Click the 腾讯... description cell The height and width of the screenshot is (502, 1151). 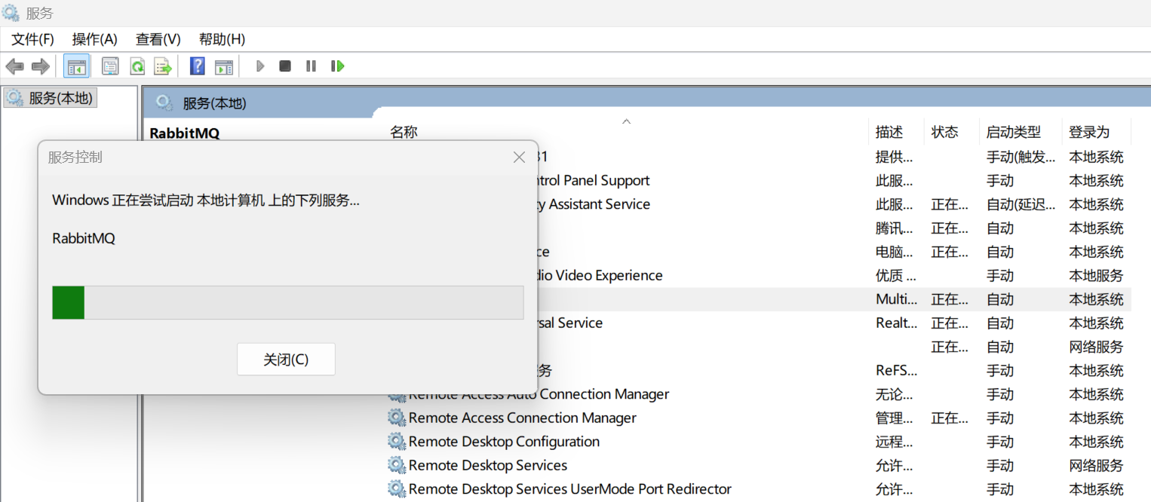coord(894,228)
